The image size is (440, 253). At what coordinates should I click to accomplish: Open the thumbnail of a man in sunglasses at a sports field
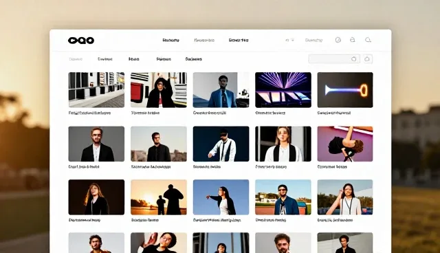tap(283, 197)
